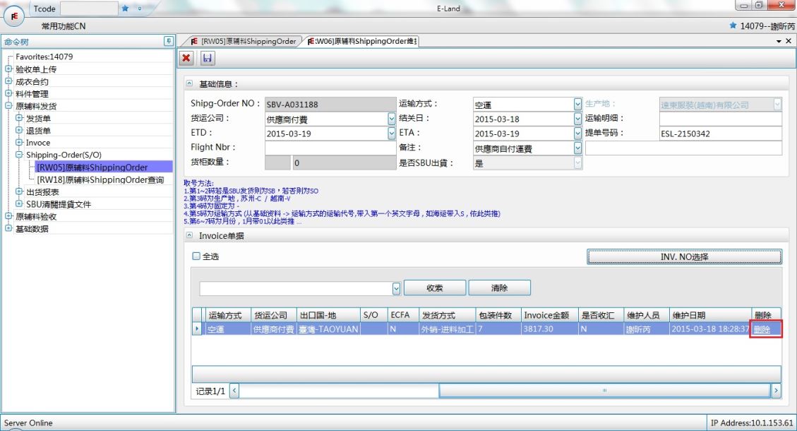This screenshot has height=431, width=797.
Task: Select [RW18]原辅料ShippingOrder查询 in the tree
Action: (x=100, y=180)
